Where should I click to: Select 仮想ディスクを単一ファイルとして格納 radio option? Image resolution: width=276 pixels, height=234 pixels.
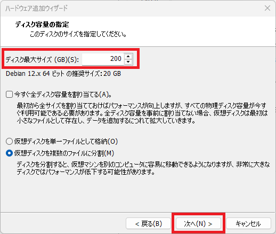tap(9, 142)
